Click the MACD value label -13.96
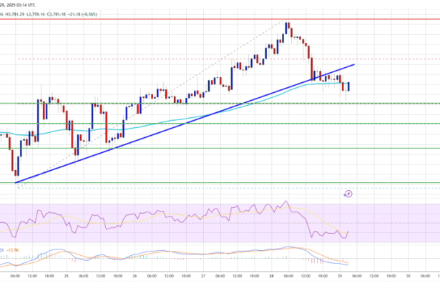The image size is (440, 293). [15, 249]
